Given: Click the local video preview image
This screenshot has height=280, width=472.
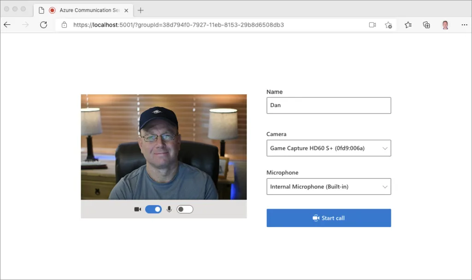Looking at the screenshot, I should 164,147.
